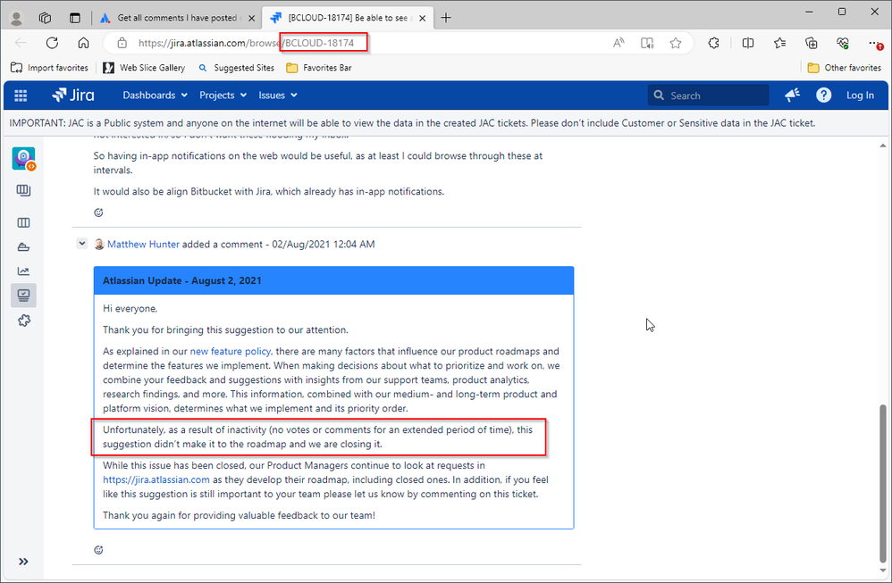
Task: Open the new feature policy link
Action: point(231,351)
